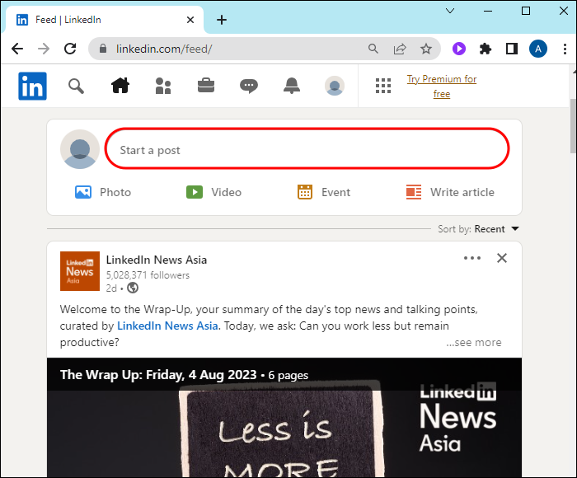Choose Write article
The height and width of the screenshot is (478, 577).
pyautogui.click(x=450, y=192)
